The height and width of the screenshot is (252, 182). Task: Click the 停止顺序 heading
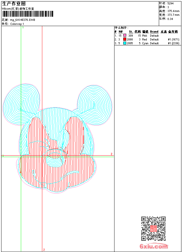121,28
